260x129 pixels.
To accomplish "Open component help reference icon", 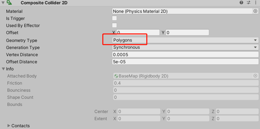I will [x=241, y=2].
